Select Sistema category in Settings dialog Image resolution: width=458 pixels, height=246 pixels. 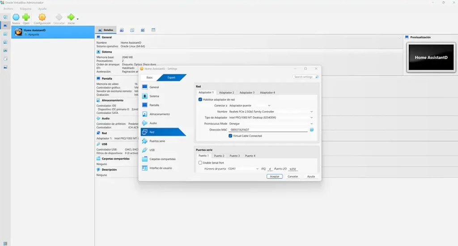[163, 96]
